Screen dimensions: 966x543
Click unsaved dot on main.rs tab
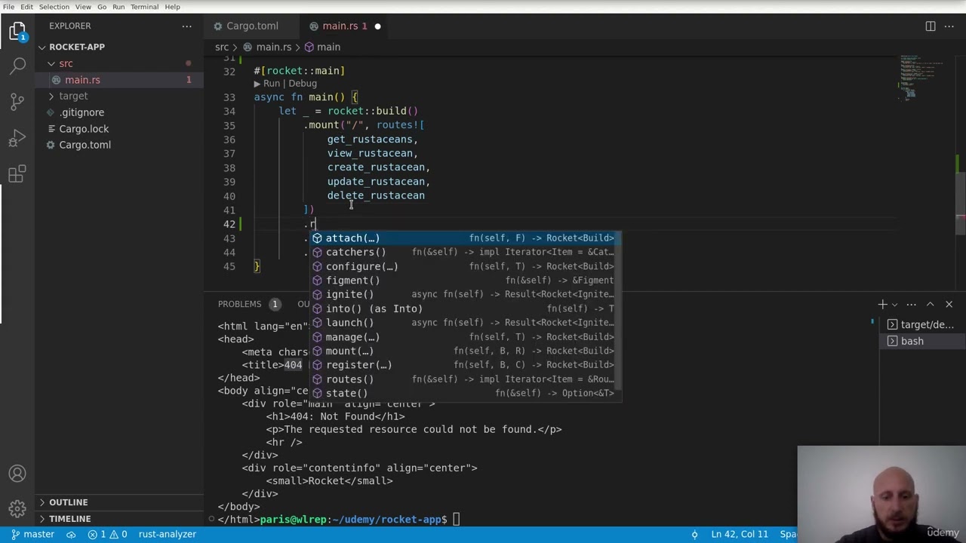pos(377,26)
